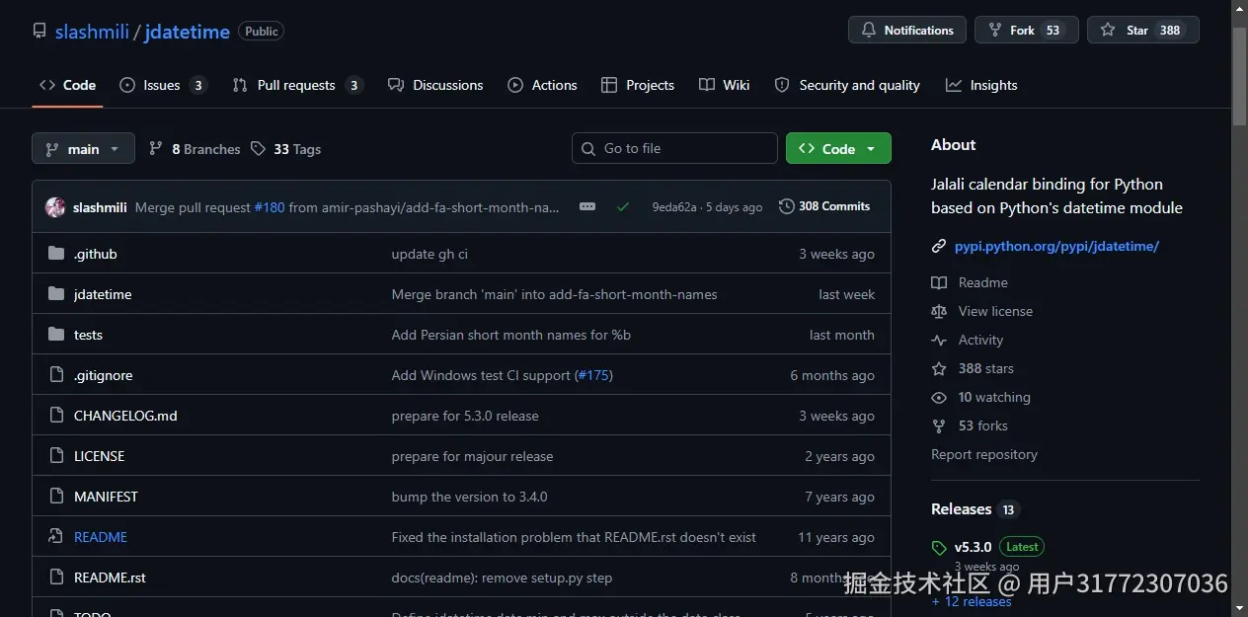Open pypi.python.org/pypi/jdatetime/ link
The width and height of the screenshot is (1248, 617).
[x=1056, y=246]
